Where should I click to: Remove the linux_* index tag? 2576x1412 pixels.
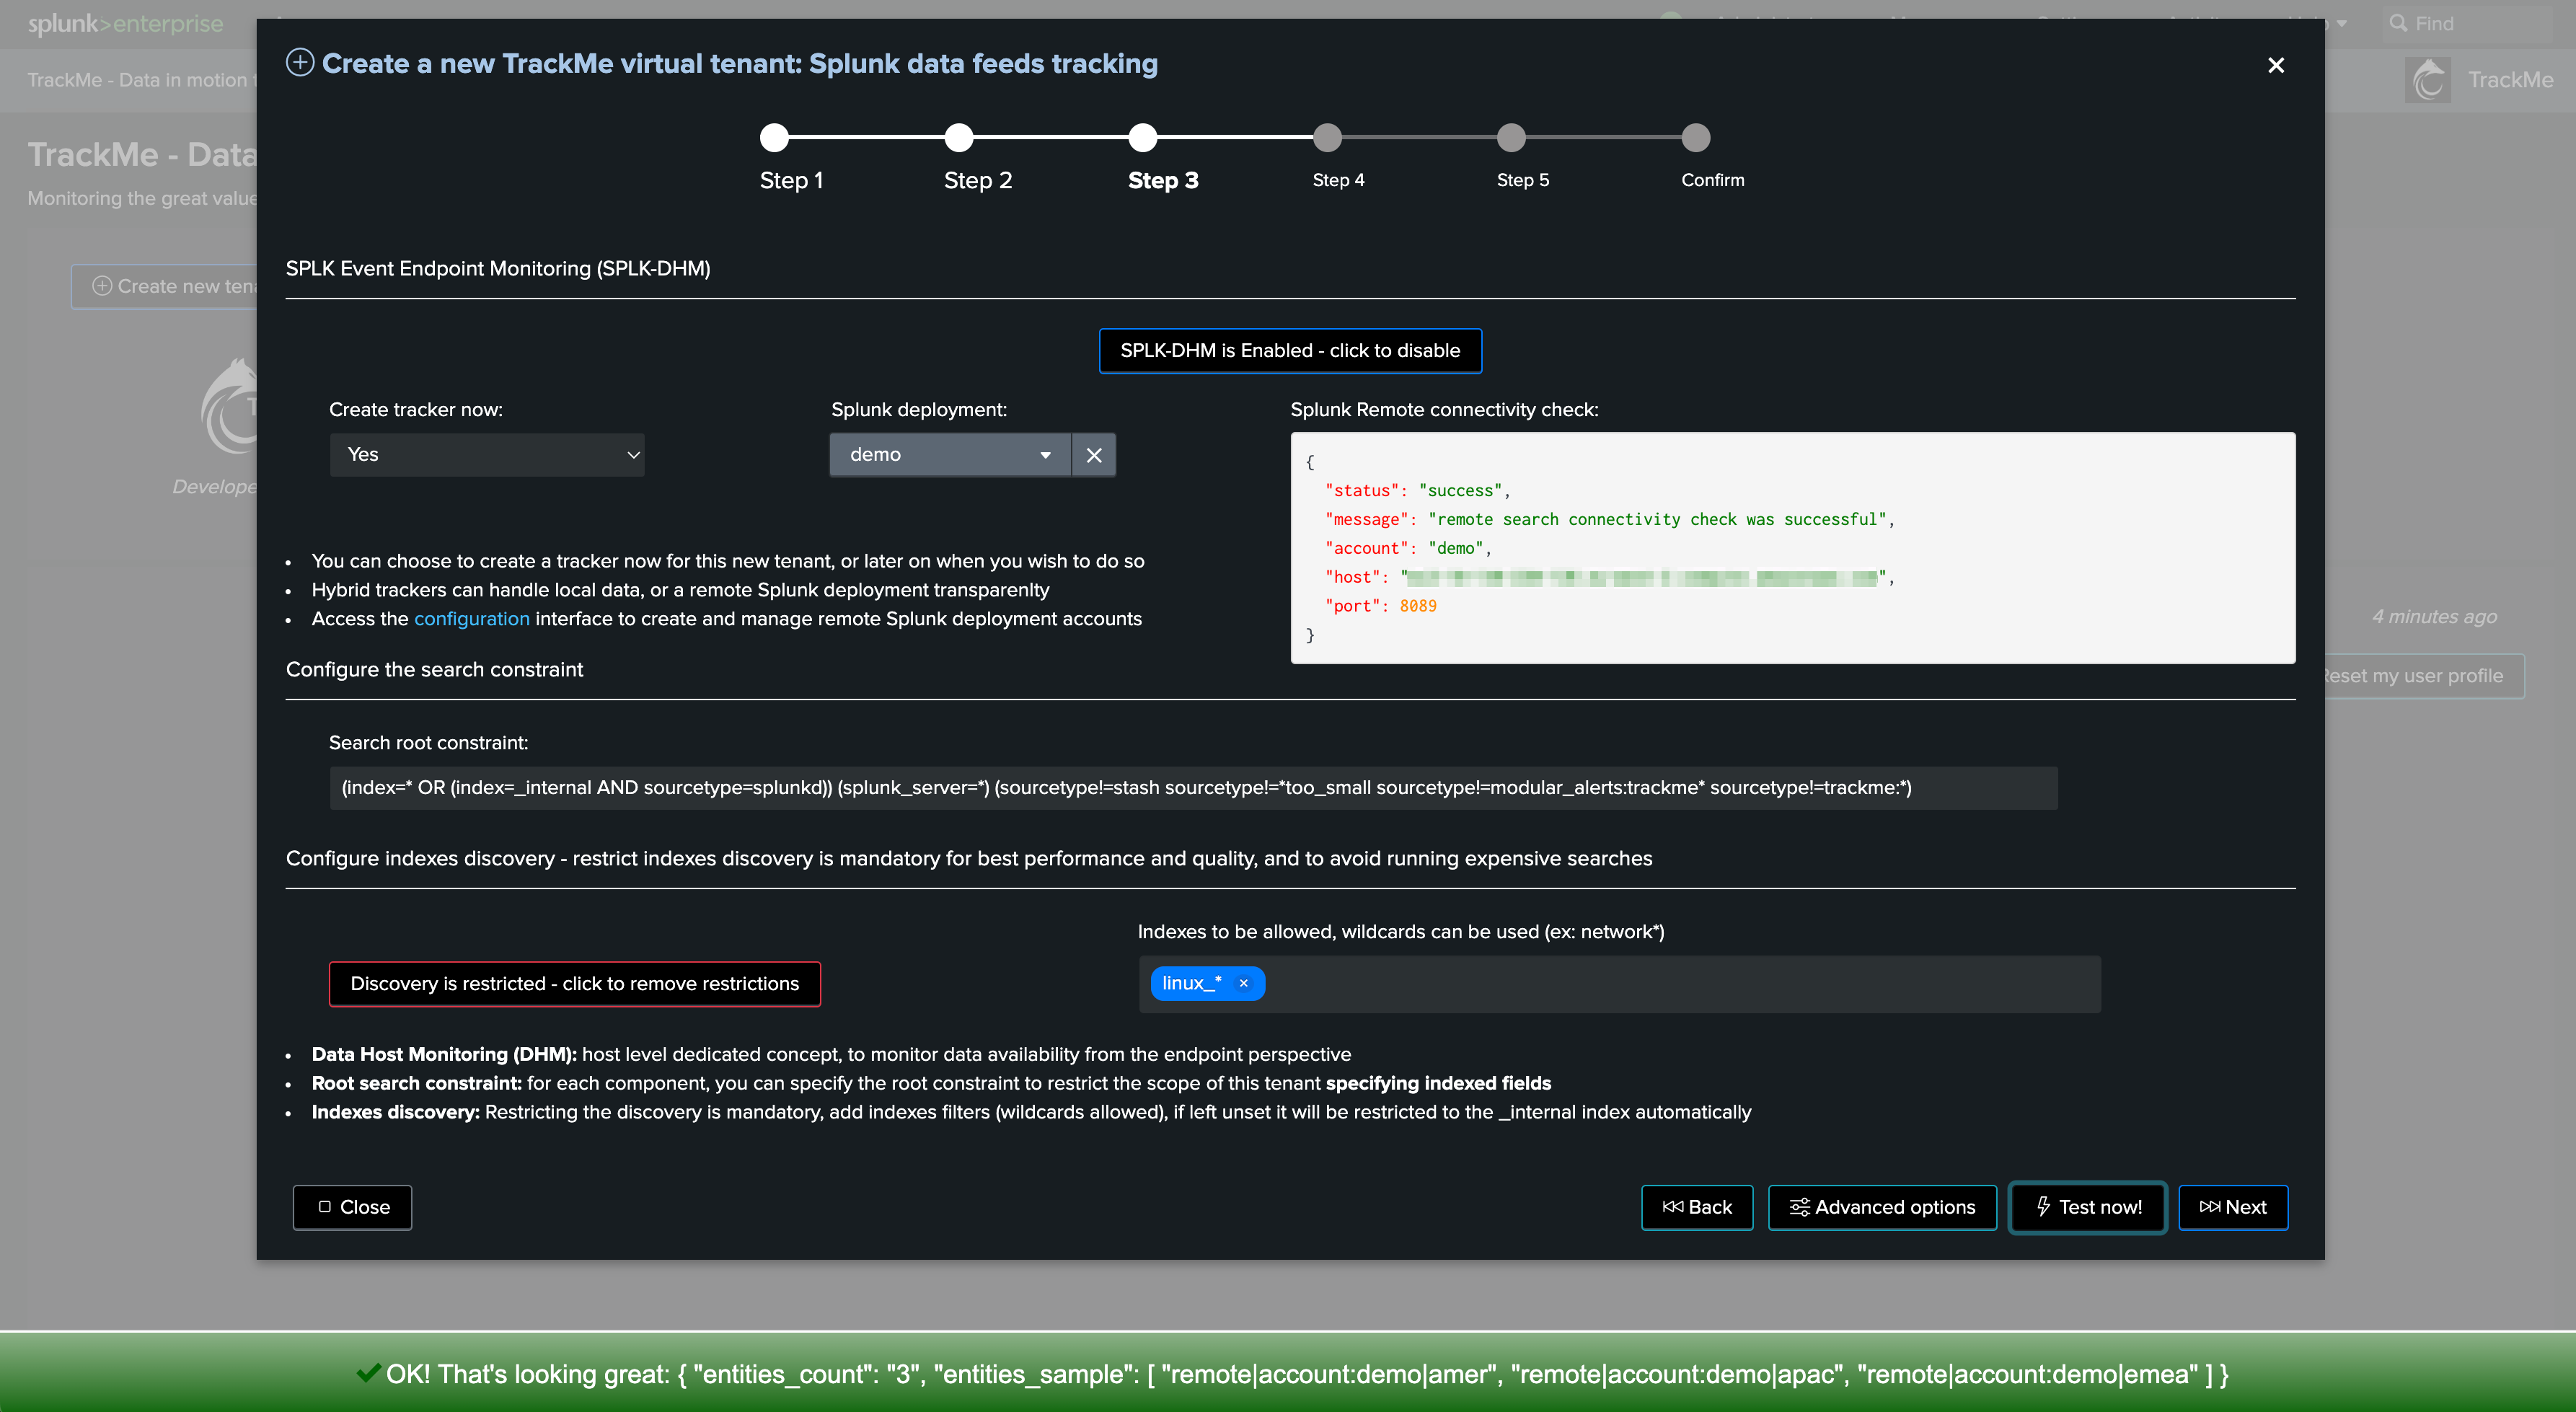tap(1243, 983)
